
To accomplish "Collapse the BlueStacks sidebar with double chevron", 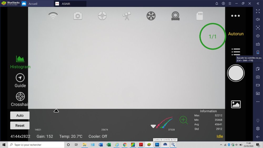I will coord(258,3).
